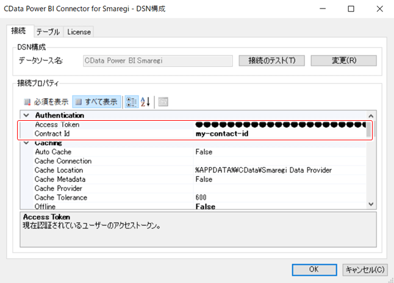
Task: Select the Access Token value field
Action: point(280,124)
